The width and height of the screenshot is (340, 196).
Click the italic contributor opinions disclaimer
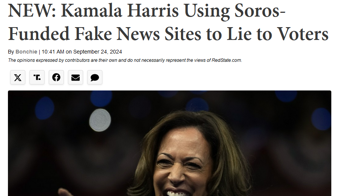125,60
